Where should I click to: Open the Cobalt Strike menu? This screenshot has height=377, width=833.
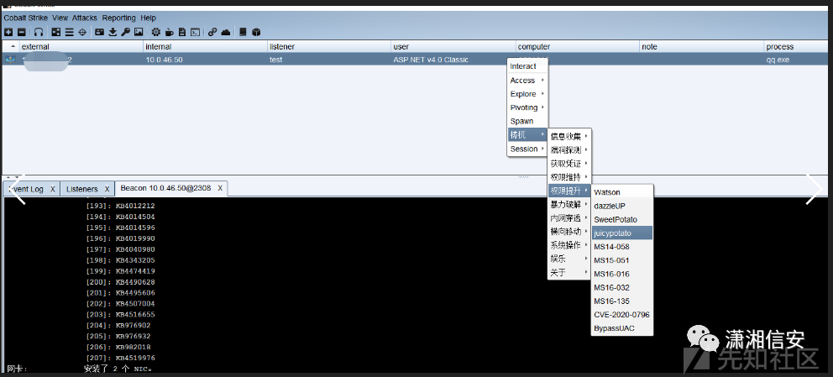point(26,18)
